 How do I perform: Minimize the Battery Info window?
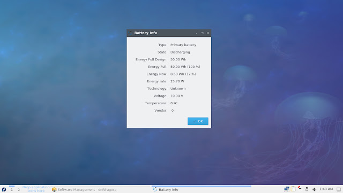(197, 33)
